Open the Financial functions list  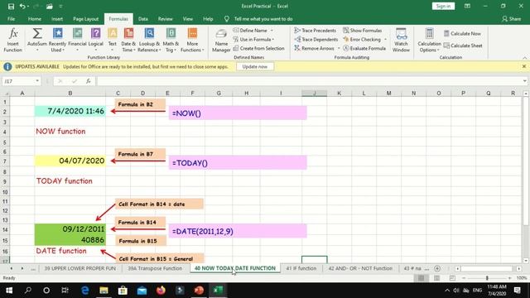[77, 40]
